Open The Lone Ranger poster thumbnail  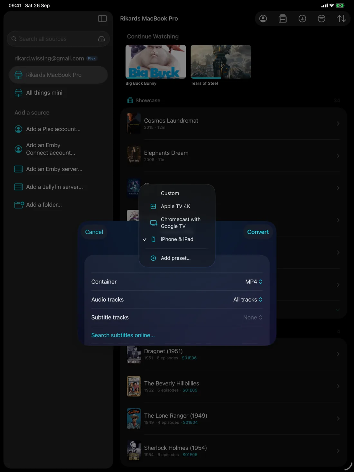(134, 419)
